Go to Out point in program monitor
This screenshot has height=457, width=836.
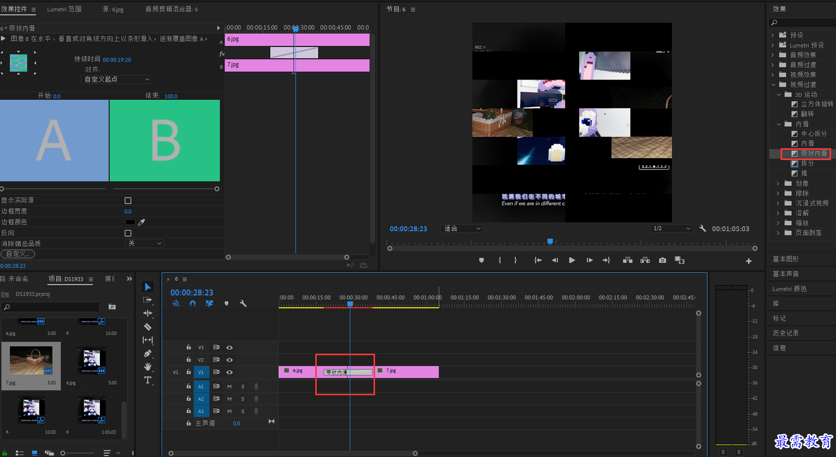(x=607, y=260)
